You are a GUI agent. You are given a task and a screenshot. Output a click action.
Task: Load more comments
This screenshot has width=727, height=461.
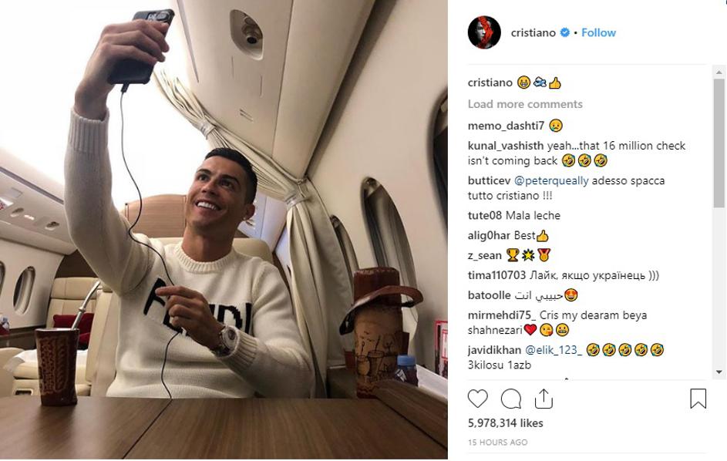pyautogui.click(x=525, y=104)
